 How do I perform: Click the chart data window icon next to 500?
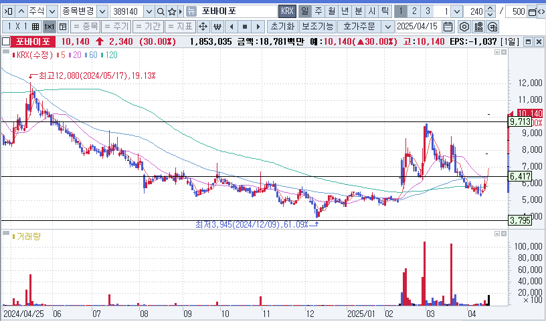coord(532,12)
